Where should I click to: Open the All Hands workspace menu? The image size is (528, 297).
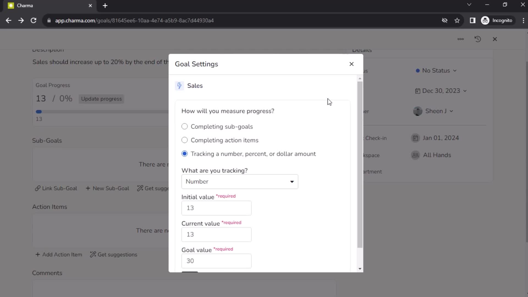click(437, 155)
